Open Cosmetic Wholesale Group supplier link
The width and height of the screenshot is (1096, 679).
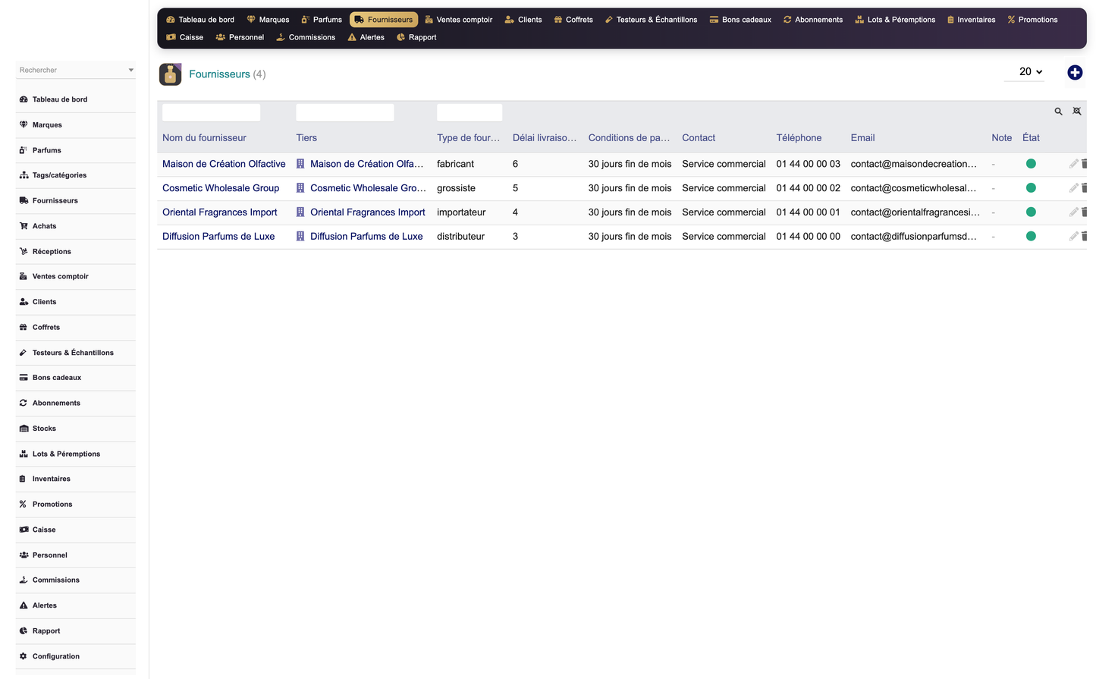pos(221,188)
